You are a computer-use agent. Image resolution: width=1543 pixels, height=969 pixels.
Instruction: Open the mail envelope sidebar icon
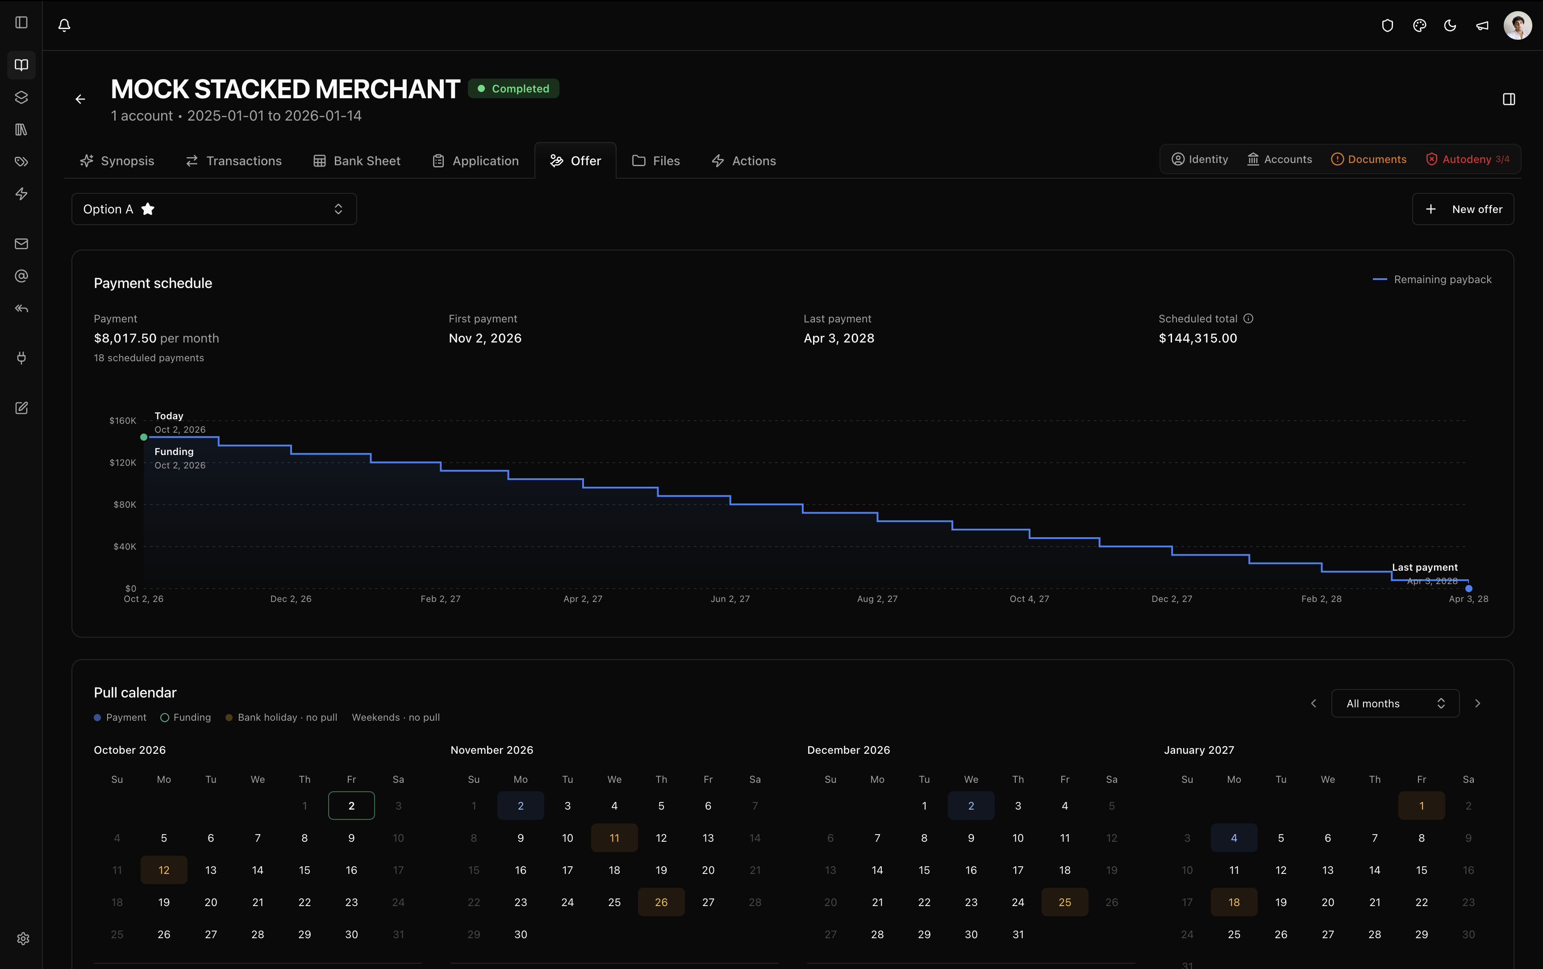click(21, 243)
